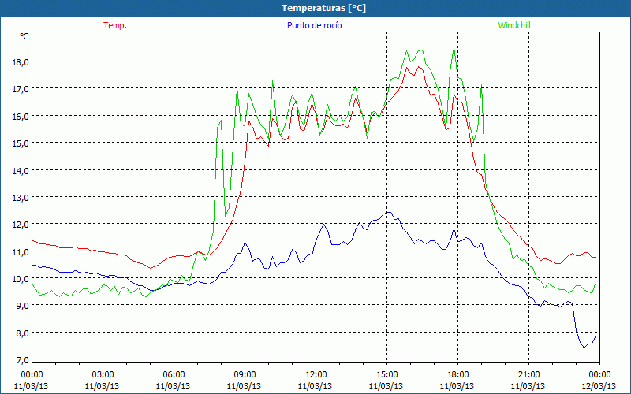Image resolution: width=631 pixels, height=394 pixels.
Task: Click the 21:00 time axis label
Action: tap(528, 375)
